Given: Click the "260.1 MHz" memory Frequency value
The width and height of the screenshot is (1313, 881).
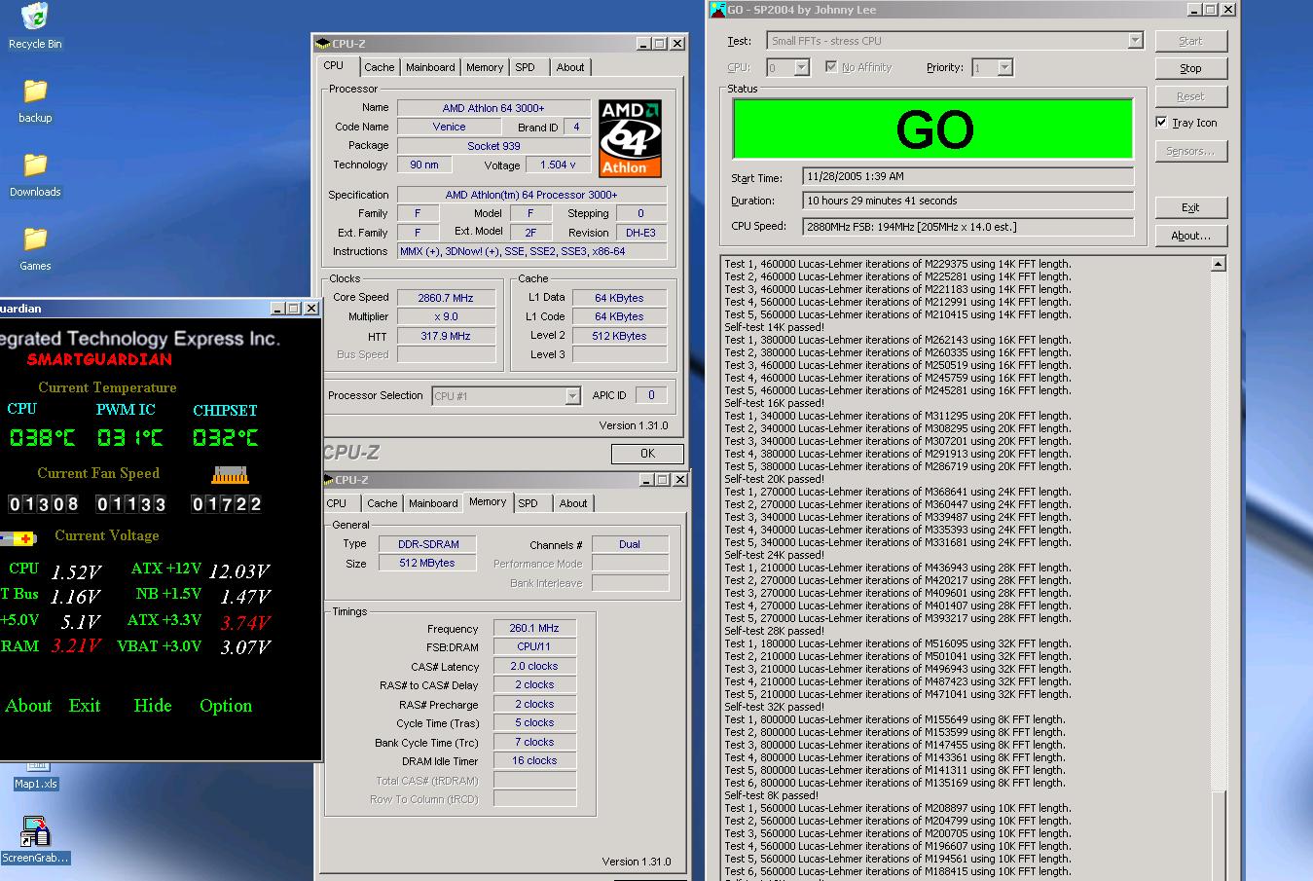Looking at the screenshot, I should [x=534, y=629].
